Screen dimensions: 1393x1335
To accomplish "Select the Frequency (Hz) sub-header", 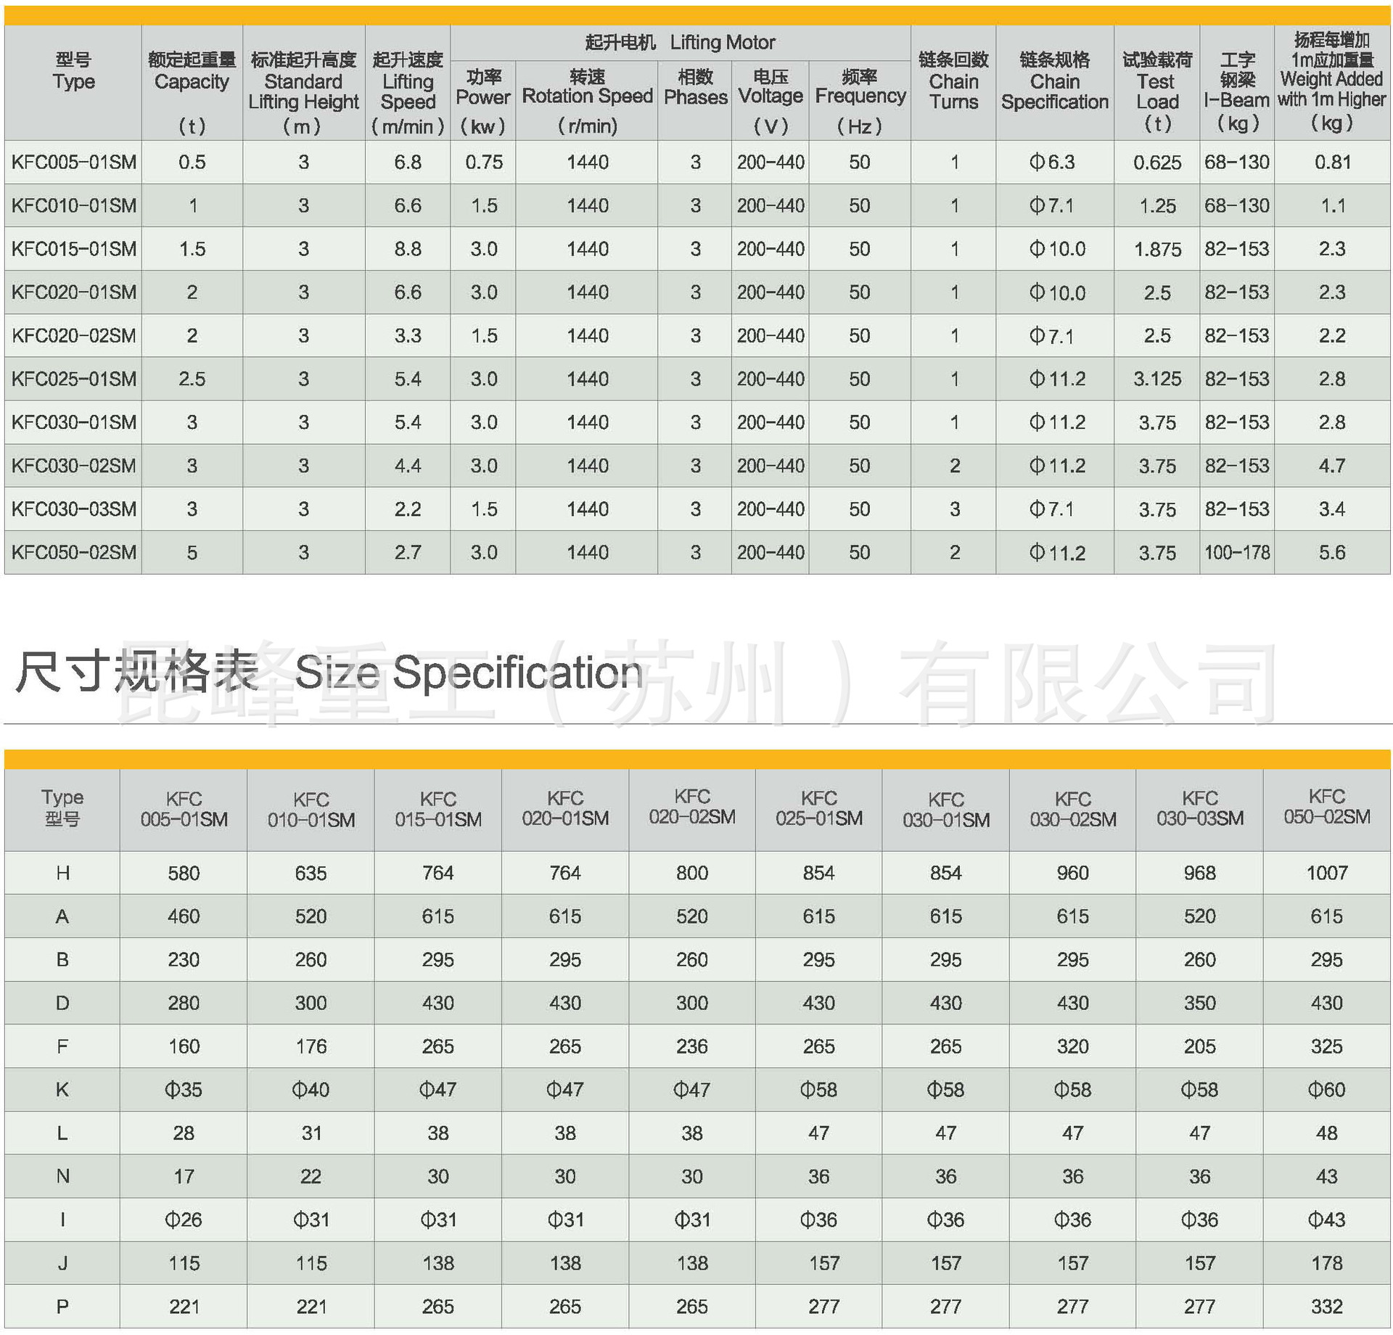I will 860,100.
